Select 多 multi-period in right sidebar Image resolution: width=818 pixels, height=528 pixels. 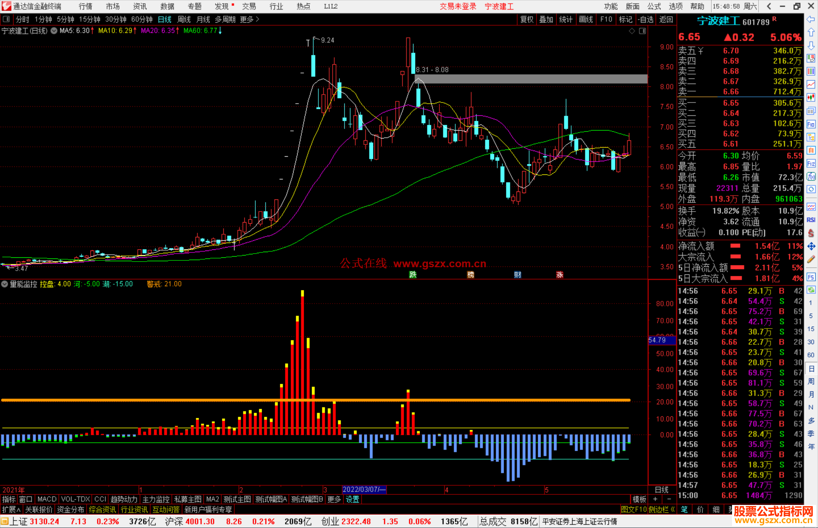click(x=811, y=421)
